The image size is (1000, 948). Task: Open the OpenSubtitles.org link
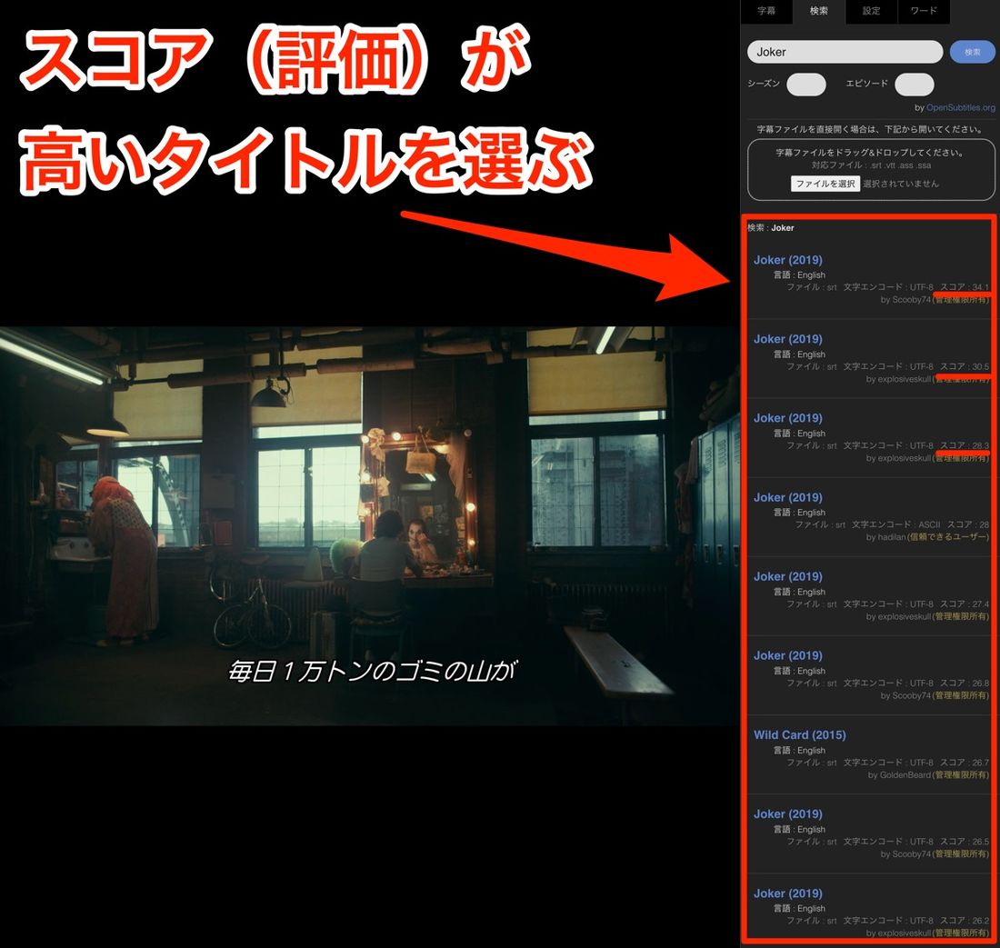pos(961,108)
